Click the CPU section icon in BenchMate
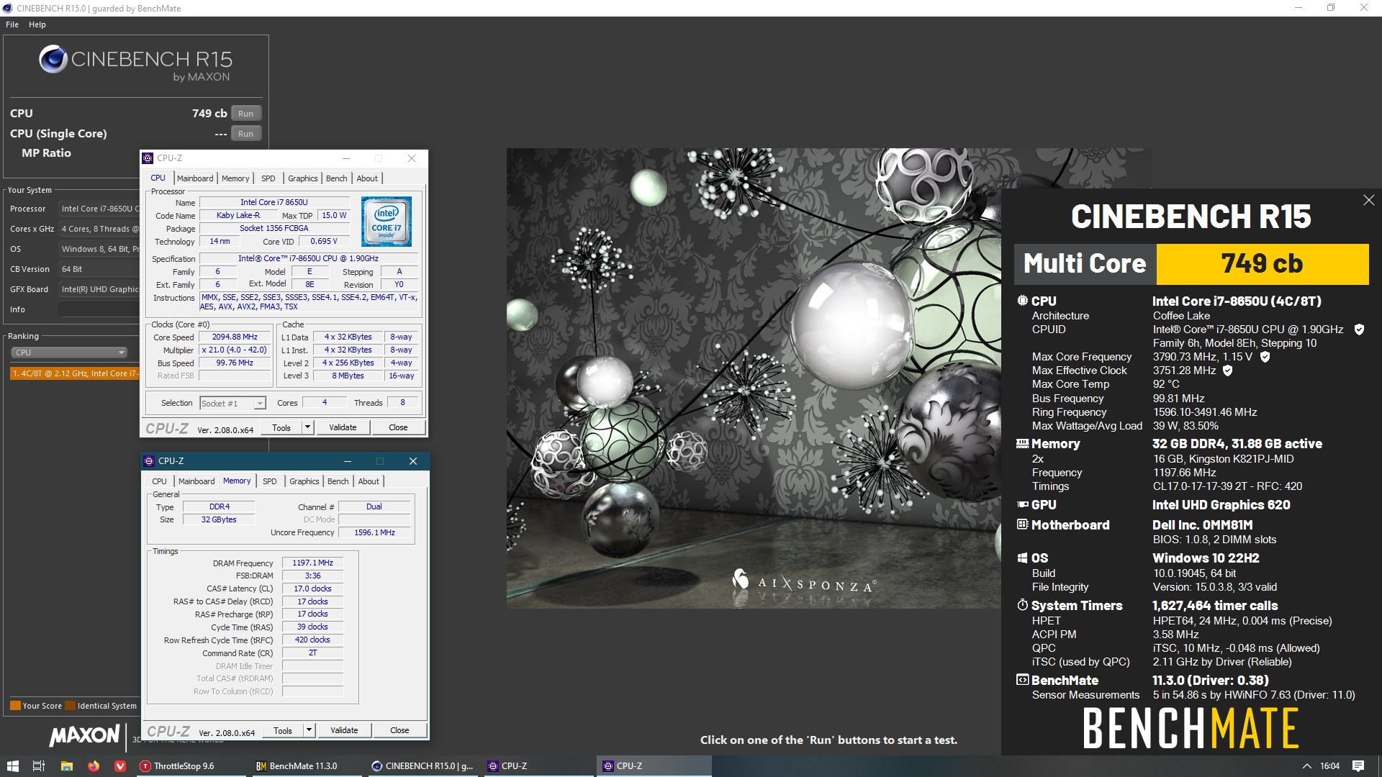 (1022, 301)
